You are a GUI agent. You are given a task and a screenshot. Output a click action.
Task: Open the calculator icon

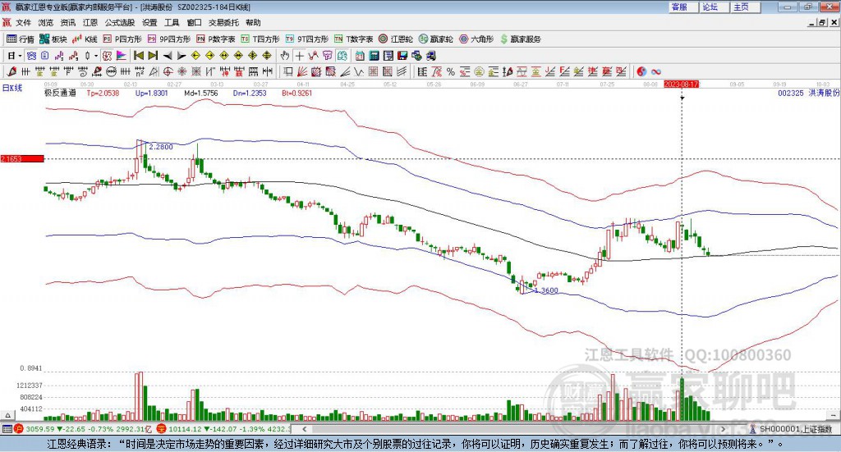[x=375, y=56]
